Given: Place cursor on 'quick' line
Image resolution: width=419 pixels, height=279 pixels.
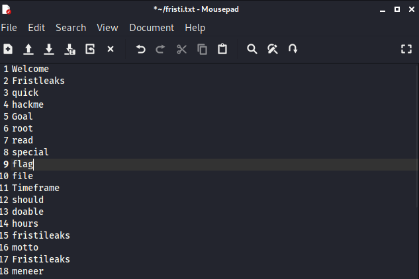Looking at the screenshot, I should point(25,93).
